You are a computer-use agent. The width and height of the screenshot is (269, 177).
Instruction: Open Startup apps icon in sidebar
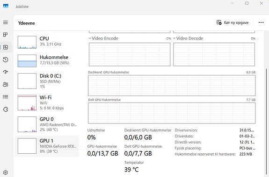[6, 72]
